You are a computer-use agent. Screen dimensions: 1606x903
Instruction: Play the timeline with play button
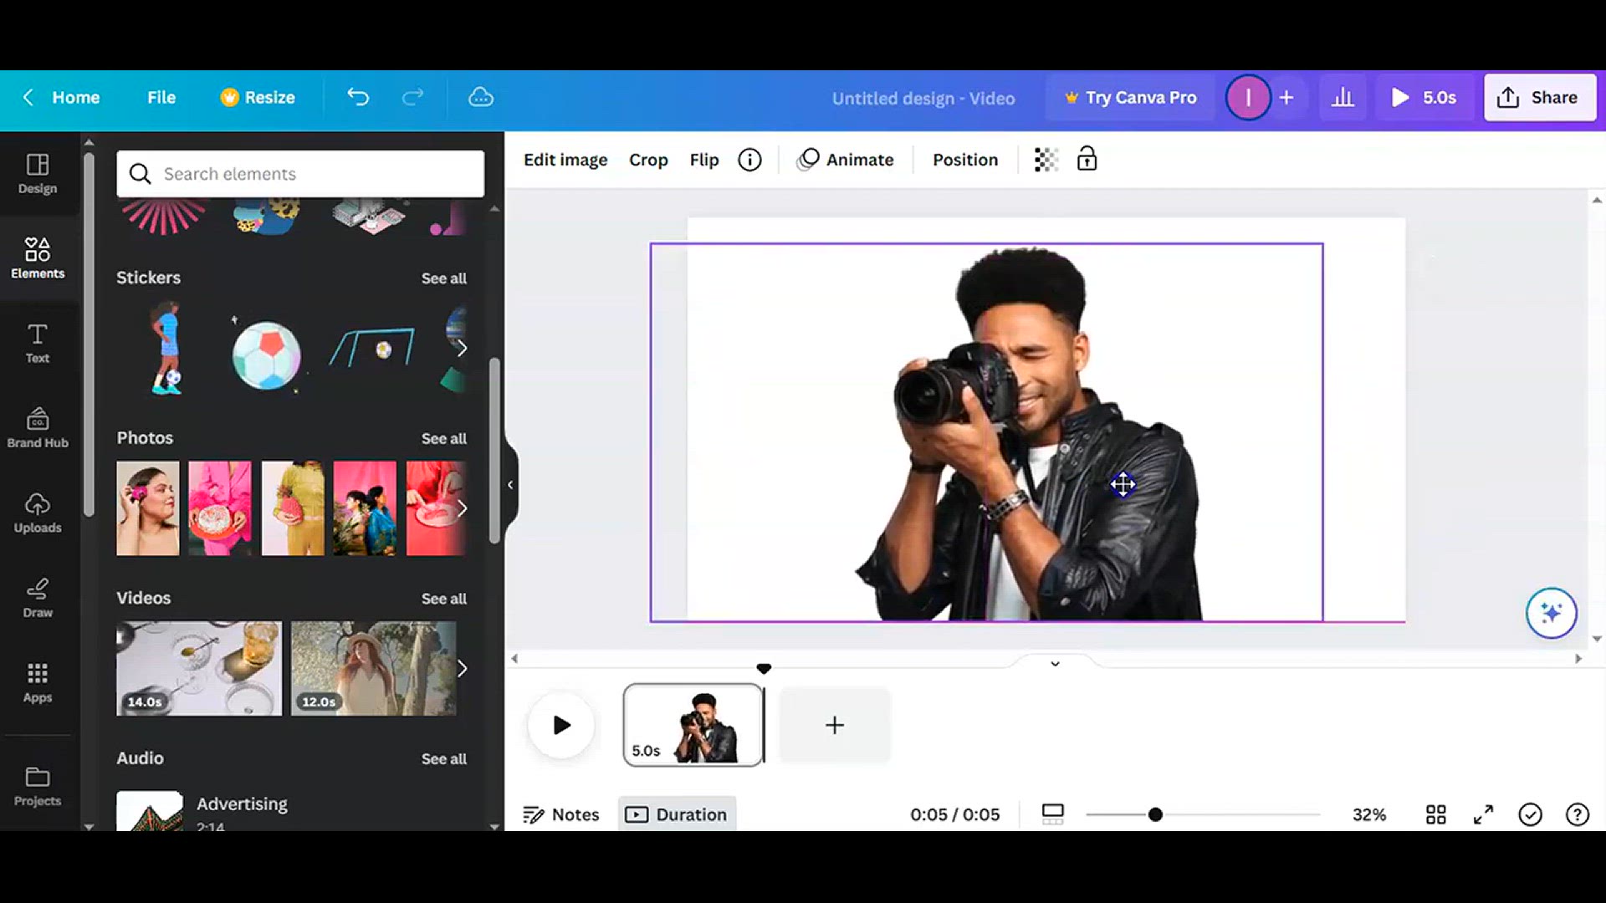[x=561, y=725]
